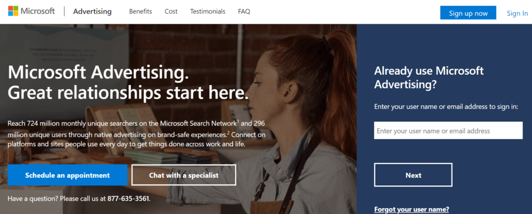The image size is (532, 214).
Task: Open the Forgot your user name link
Action: point(411,209)
